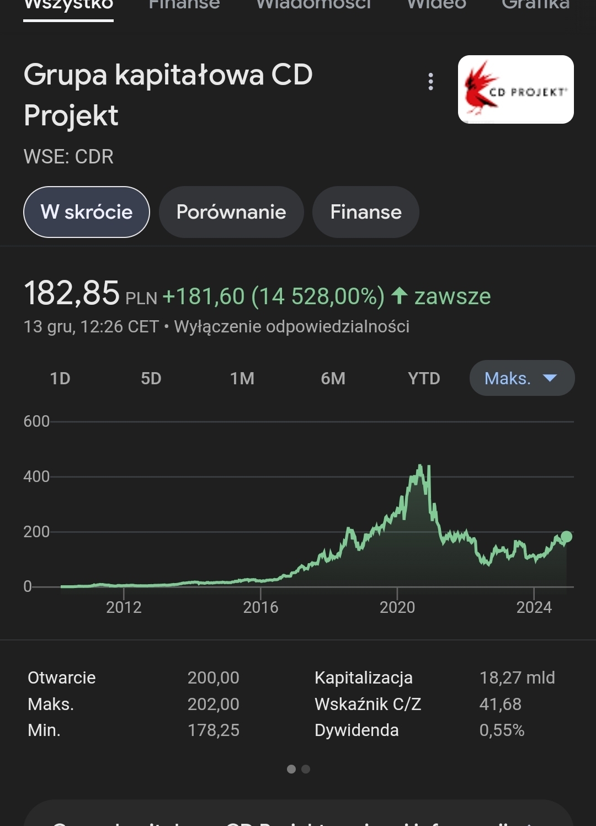Tap the CD Projekt logo thumbnail
The height and width of the screenshot is (826, 596).
[515, 89]
